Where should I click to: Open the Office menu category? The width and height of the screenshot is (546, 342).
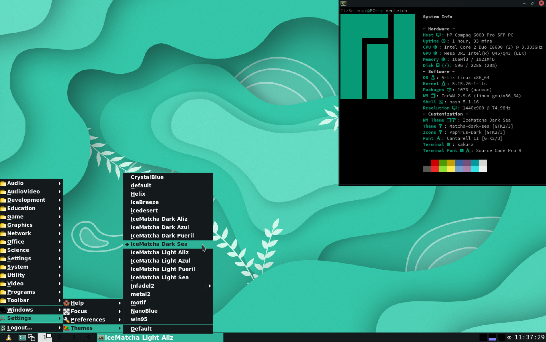click(x=31, y=242)
